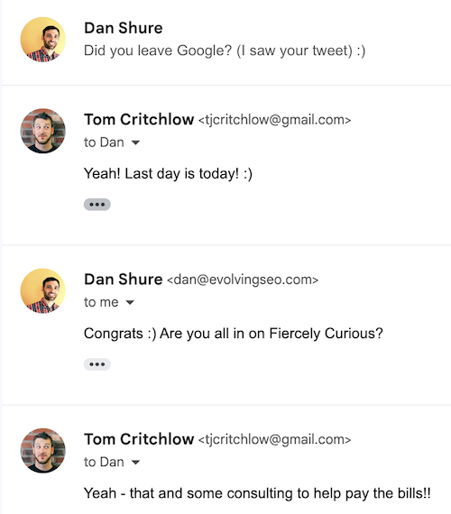Show details arrow next to last 'to Dan'

[135, 463]
